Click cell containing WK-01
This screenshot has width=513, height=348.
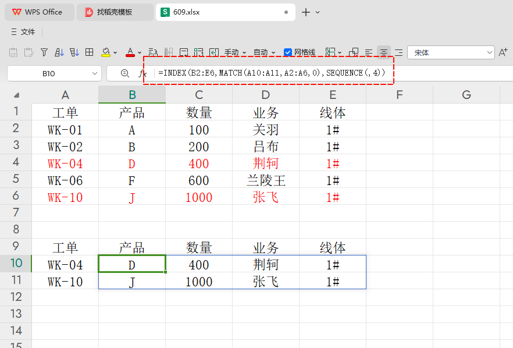click(65, 130)
